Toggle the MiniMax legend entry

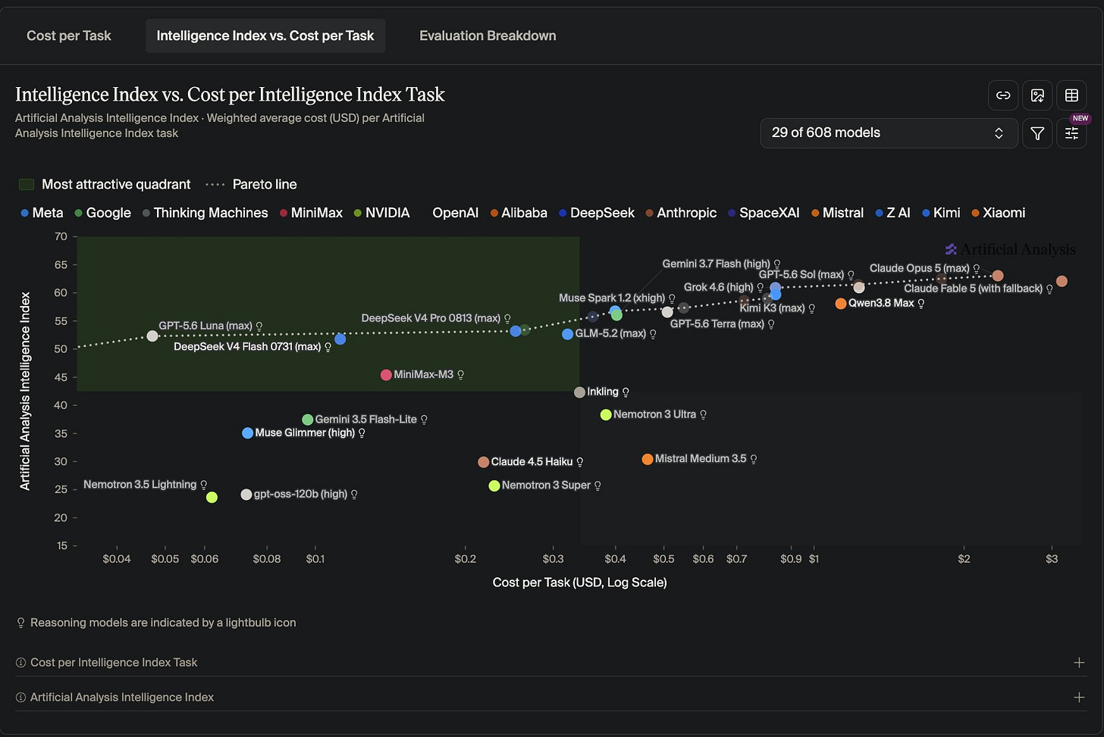click(311, 213)
